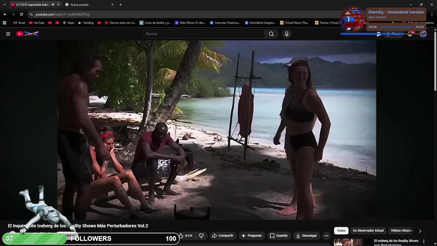437x246 pixels.
Task: View site information icon in address bar
Action: coord(31,14)
